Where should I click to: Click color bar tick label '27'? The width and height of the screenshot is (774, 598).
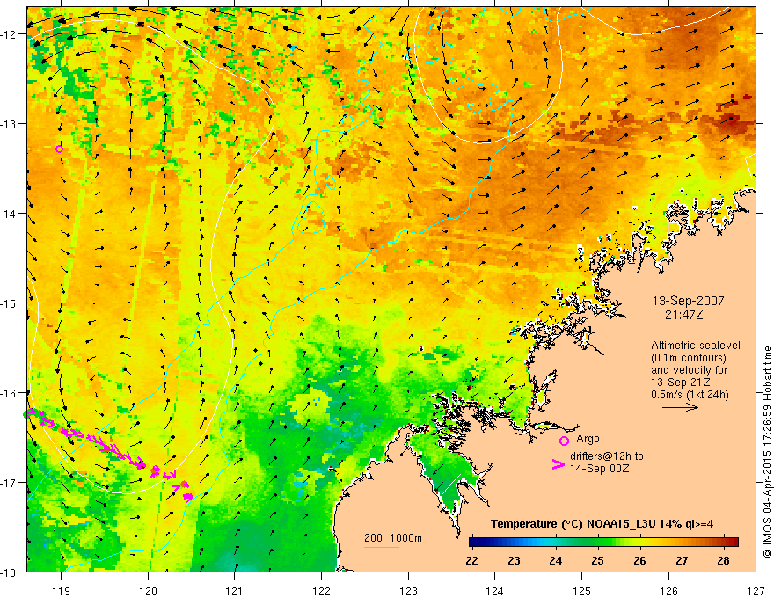pos(682,560)
